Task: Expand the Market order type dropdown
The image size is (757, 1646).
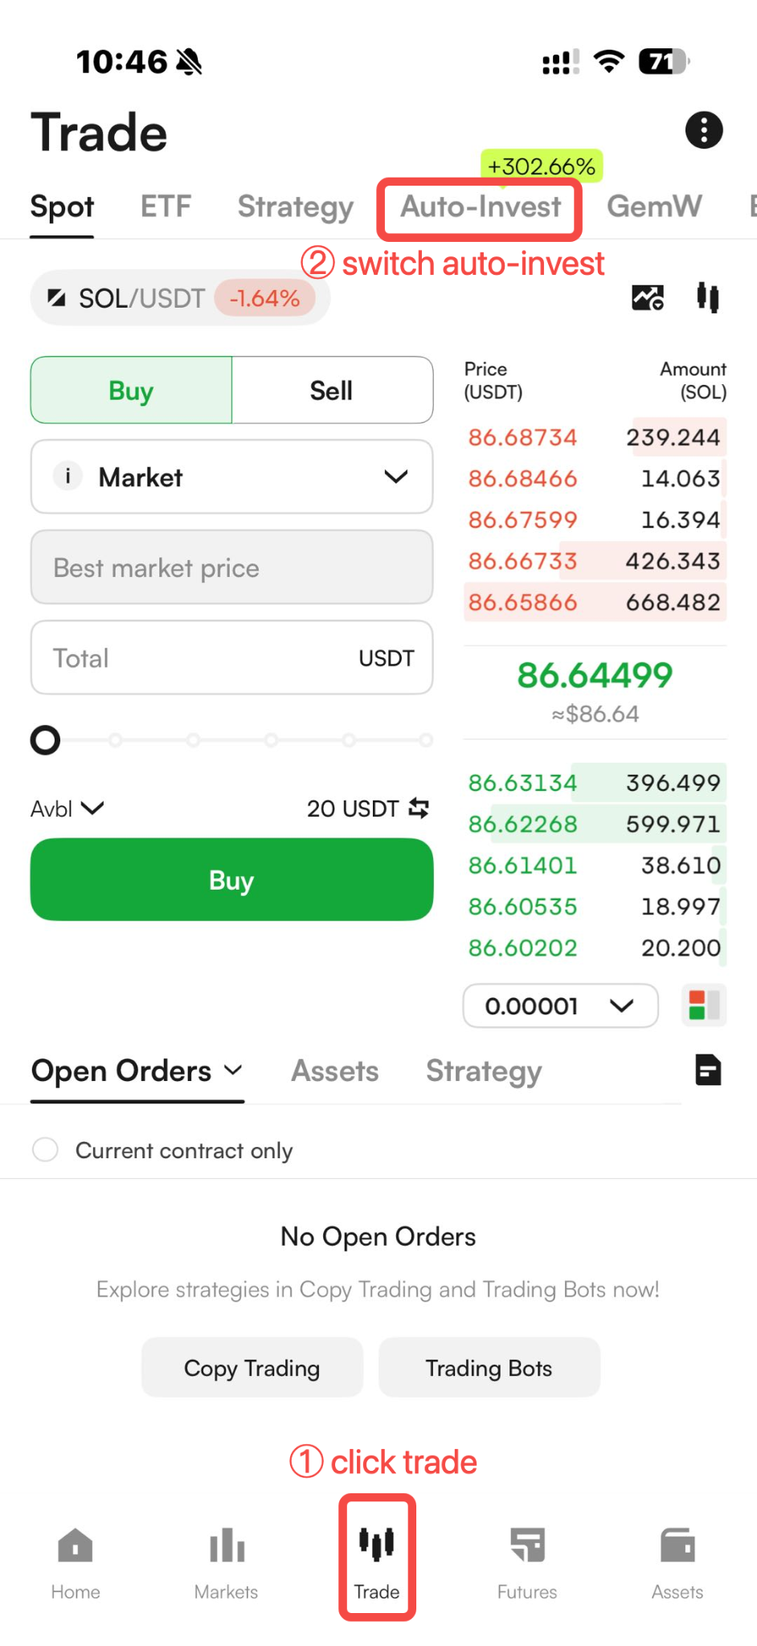Action: tap(231, 477)
